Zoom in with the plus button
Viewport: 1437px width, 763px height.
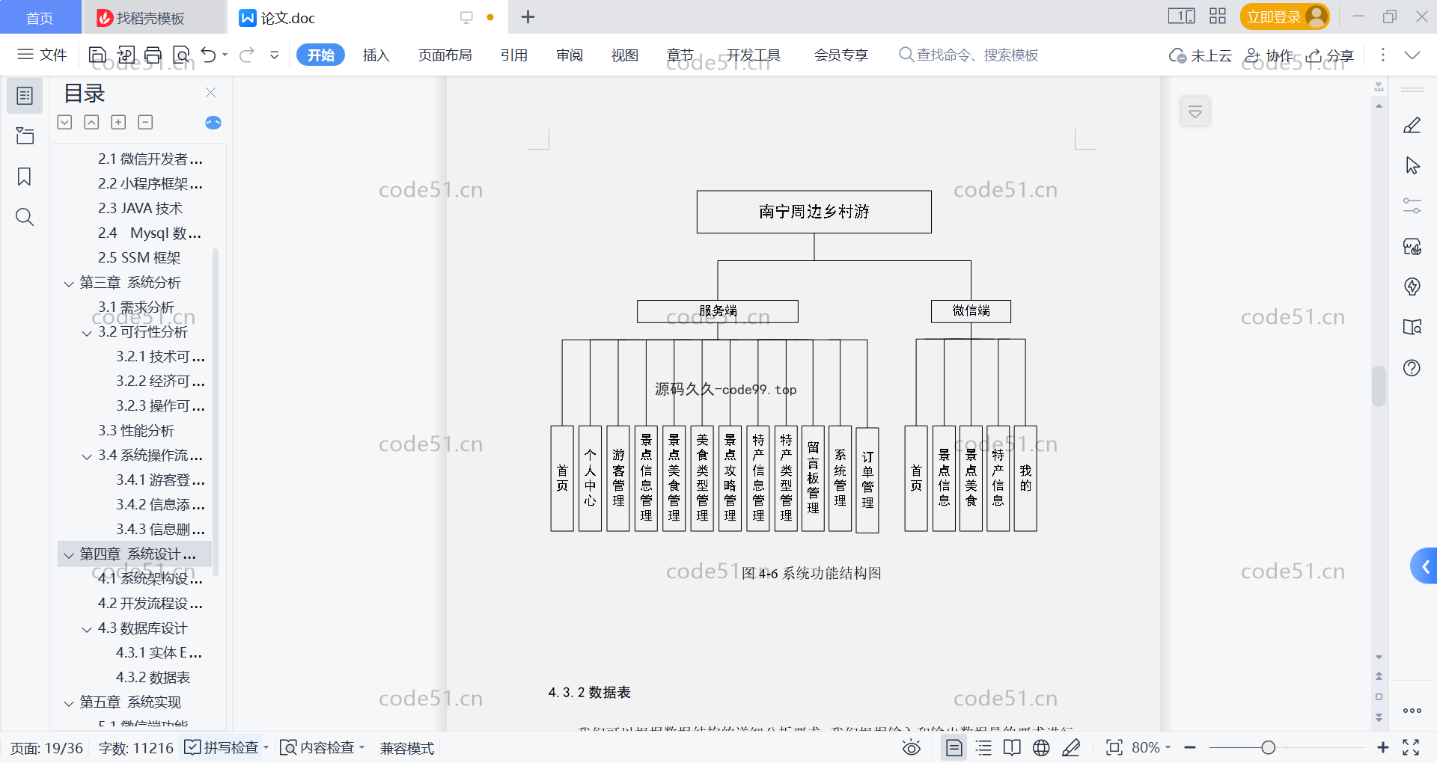(1383, 748)
